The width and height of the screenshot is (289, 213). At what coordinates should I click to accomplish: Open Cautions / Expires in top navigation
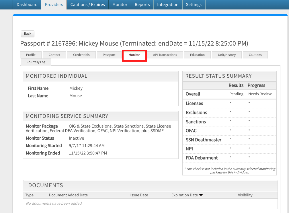point(87,5)
